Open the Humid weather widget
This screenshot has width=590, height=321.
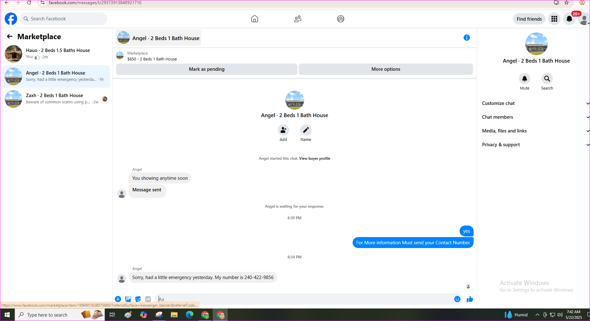(x=516, y=315)
